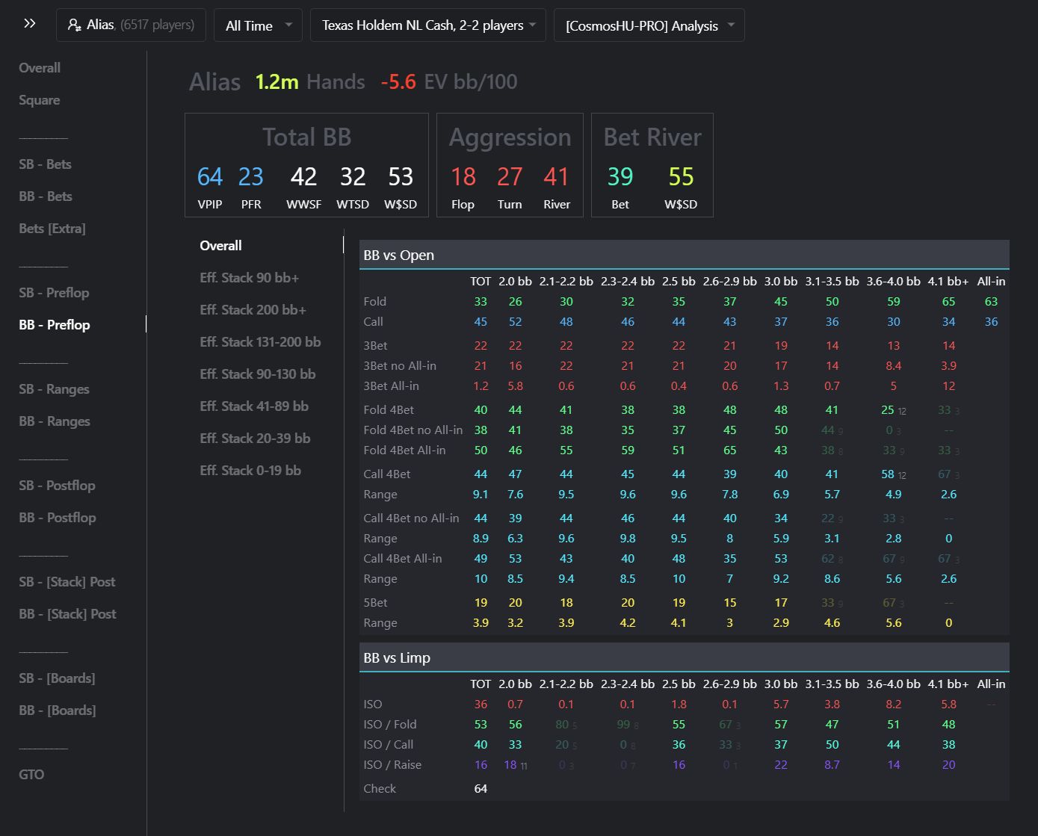Open SB - Bets page
1038x836 pixels.
(45, 164)
